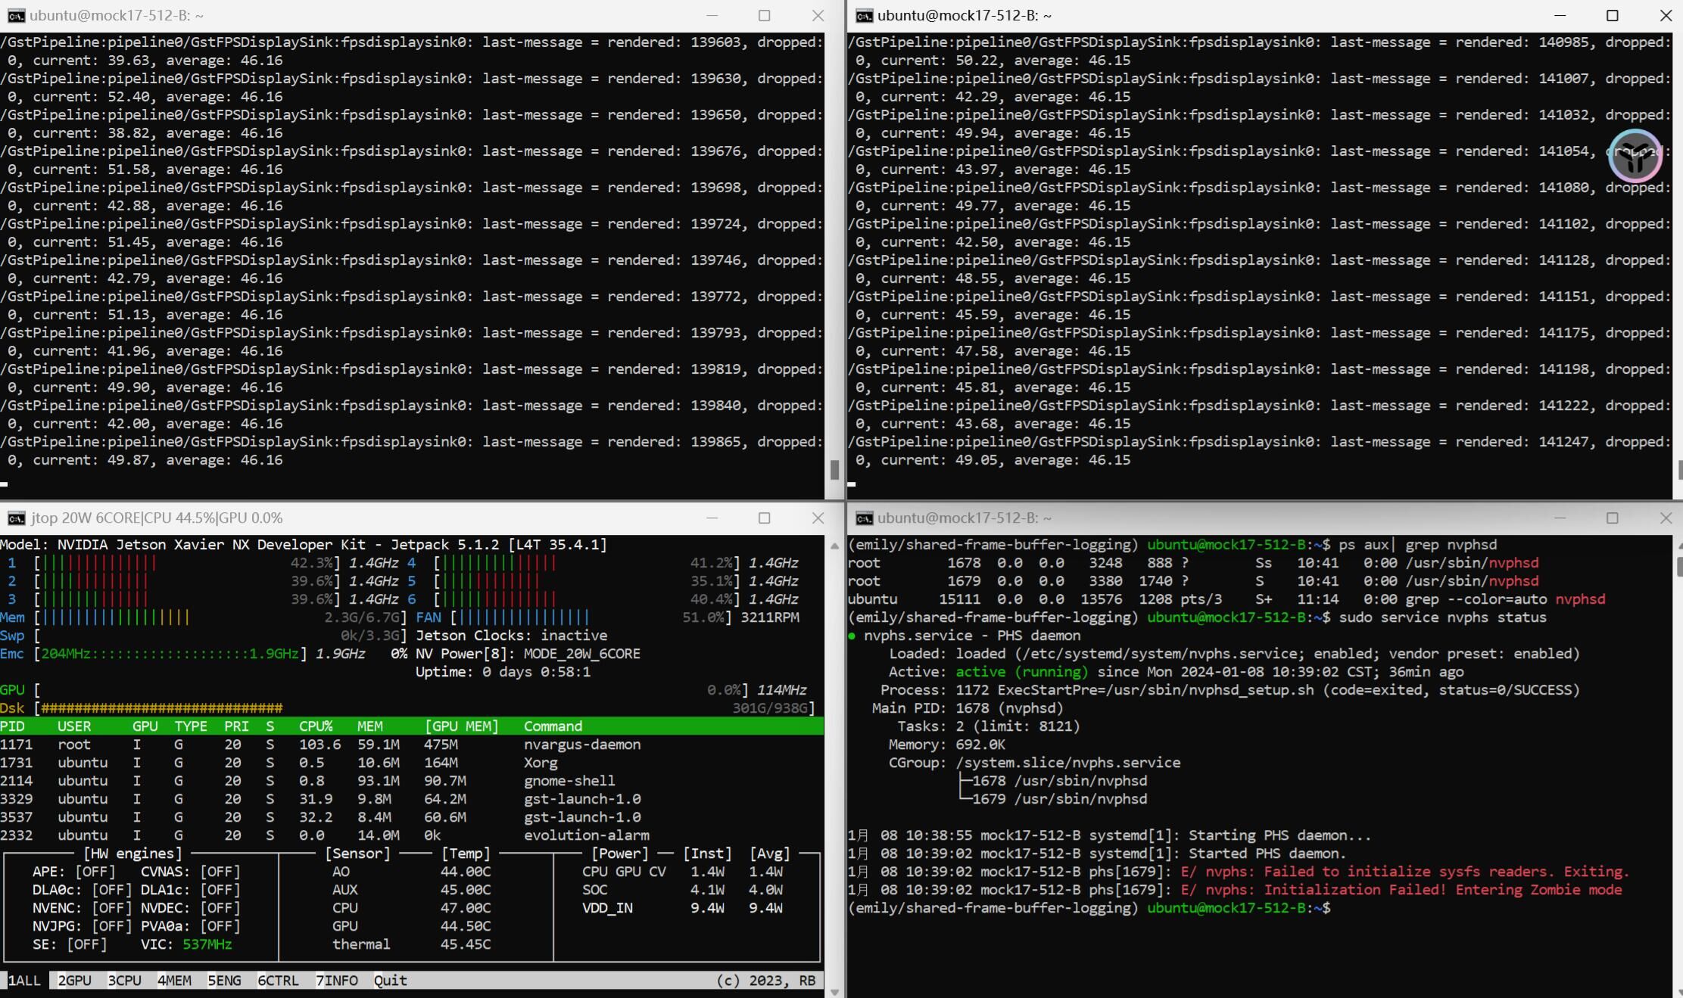Click jtop window scrollbar down arrow
Image resolution: width=1683 pixels, height=998 pixels.
834,991
